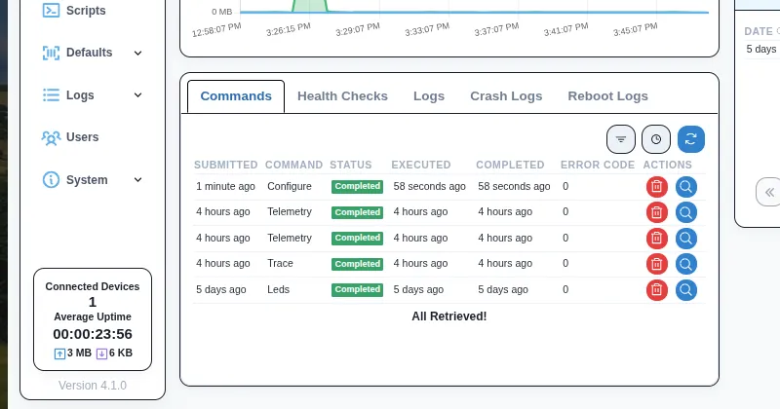View details of the Leds command

[686, 289]
